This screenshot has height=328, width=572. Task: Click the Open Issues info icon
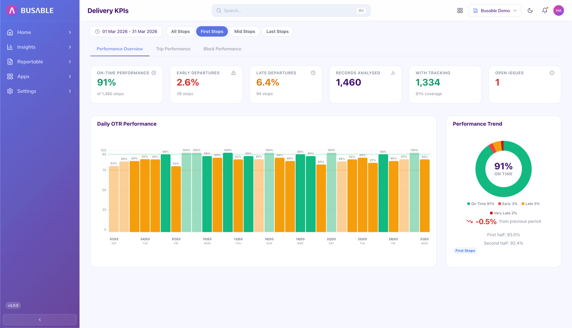click(x=552, y=73)
